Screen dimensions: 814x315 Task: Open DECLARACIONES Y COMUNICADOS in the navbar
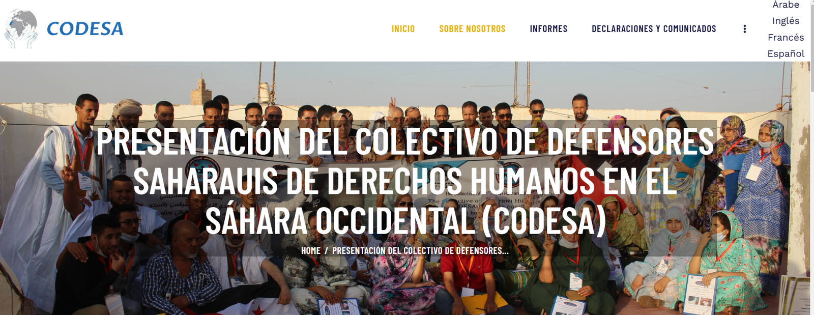coord(654,29)
